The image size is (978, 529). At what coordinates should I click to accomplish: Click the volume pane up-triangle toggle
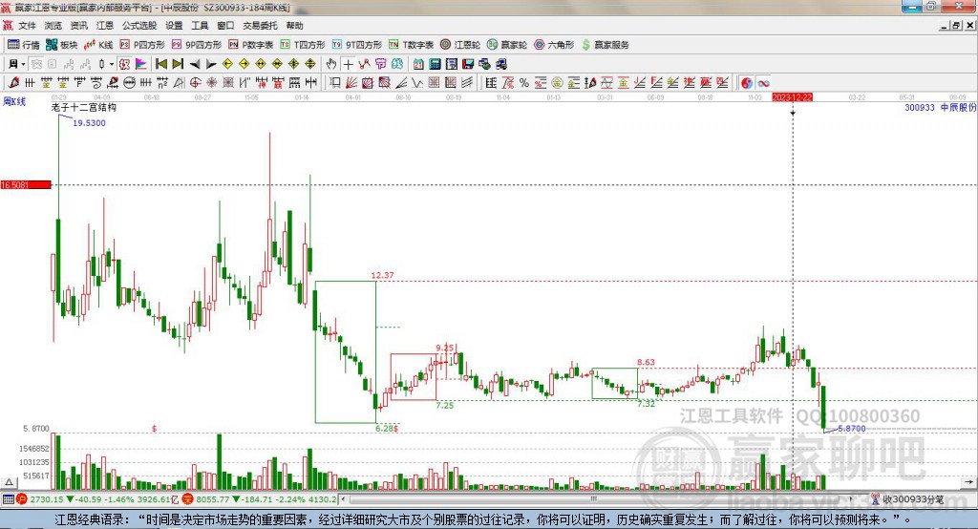[9, 482]
